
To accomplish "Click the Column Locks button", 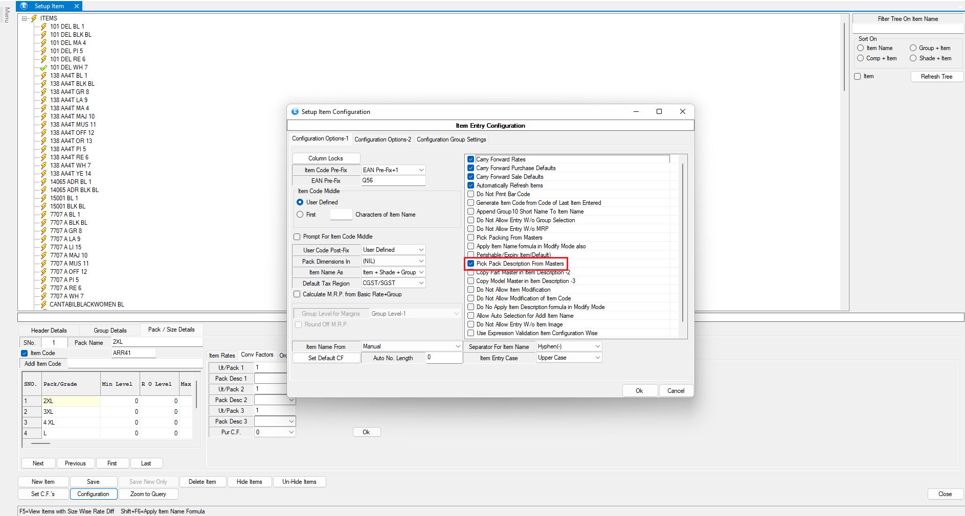I will tap(326, 158).
